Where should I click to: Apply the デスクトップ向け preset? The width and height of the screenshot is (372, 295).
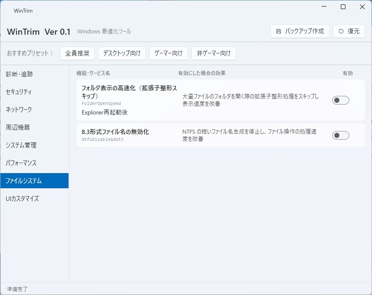point(122,53)
